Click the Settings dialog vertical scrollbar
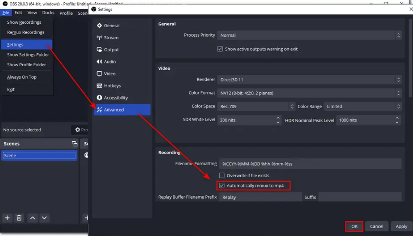The height and width of the screenshot is (236, 413). tap(411, 58)
